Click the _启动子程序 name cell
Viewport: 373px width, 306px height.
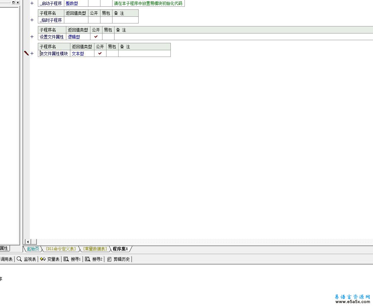(51, 3)
